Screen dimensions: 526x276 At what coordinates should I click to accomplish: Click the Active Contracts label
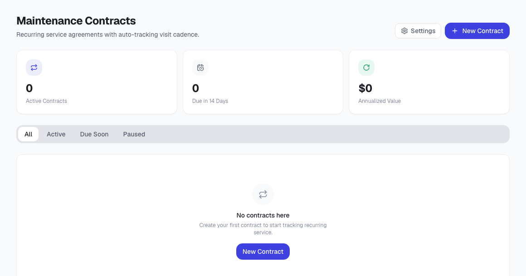46,101
